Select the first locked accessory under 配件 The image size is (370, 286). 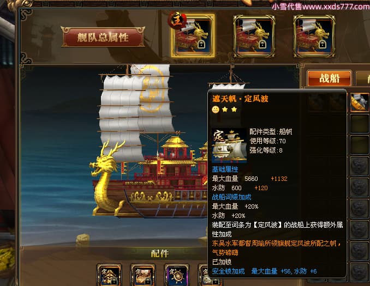[109, 275]
